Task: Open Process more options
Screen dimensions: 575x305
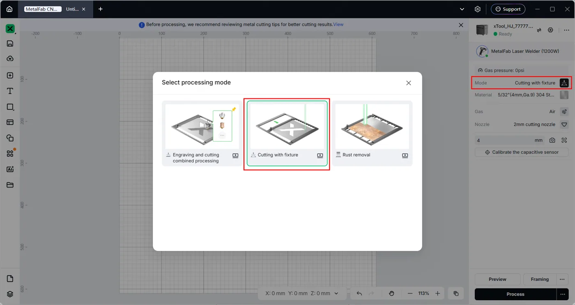Action: [x=563, y=294]
